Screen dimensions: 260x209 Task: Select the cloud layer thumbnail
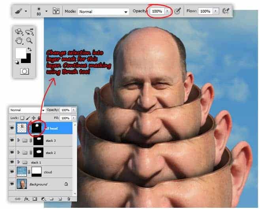[22, 172]
